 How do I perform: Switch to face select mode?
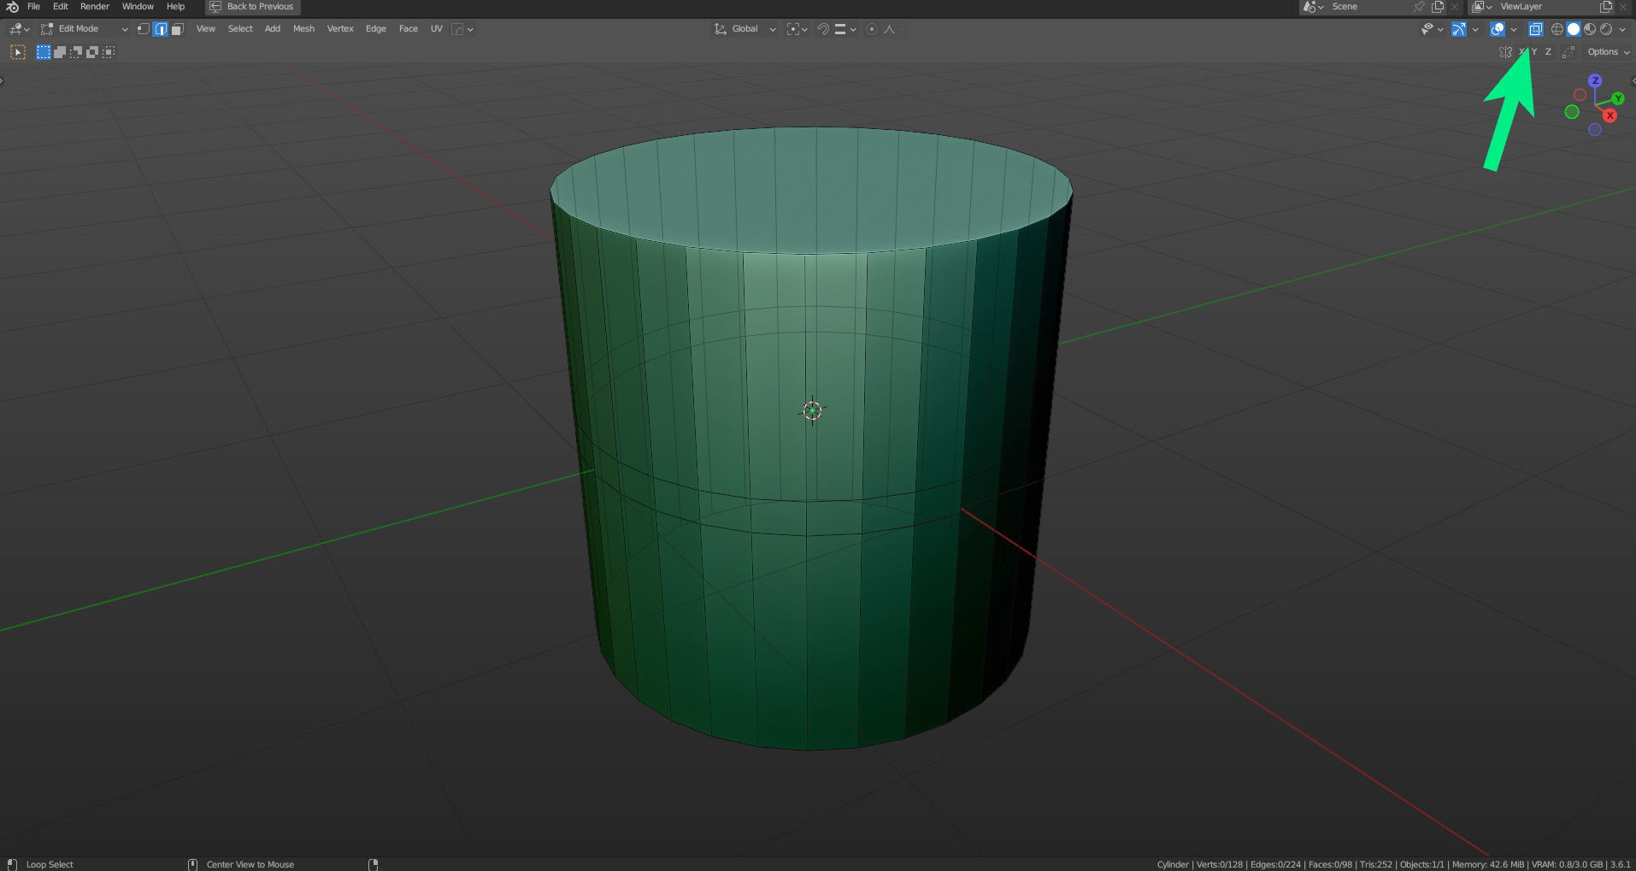(177, 29)
